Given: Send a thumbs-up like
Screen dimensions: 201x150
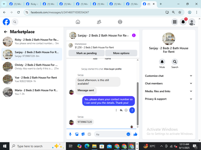Looking at the screenshot, I should [x=135, y=134].
